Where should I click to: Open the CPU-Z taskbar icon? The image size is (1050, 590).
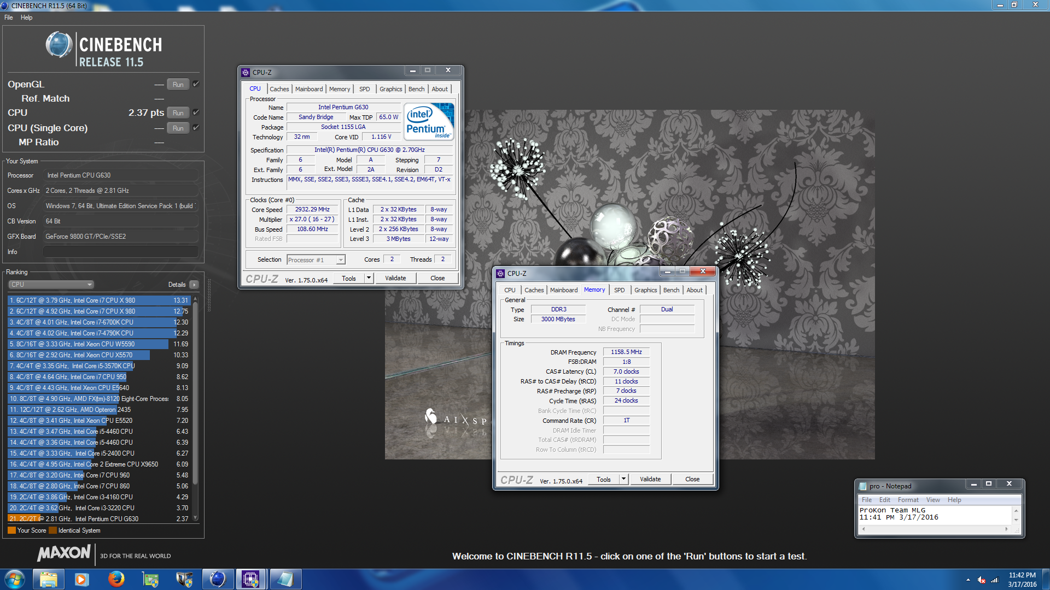(x=251, y=579)
